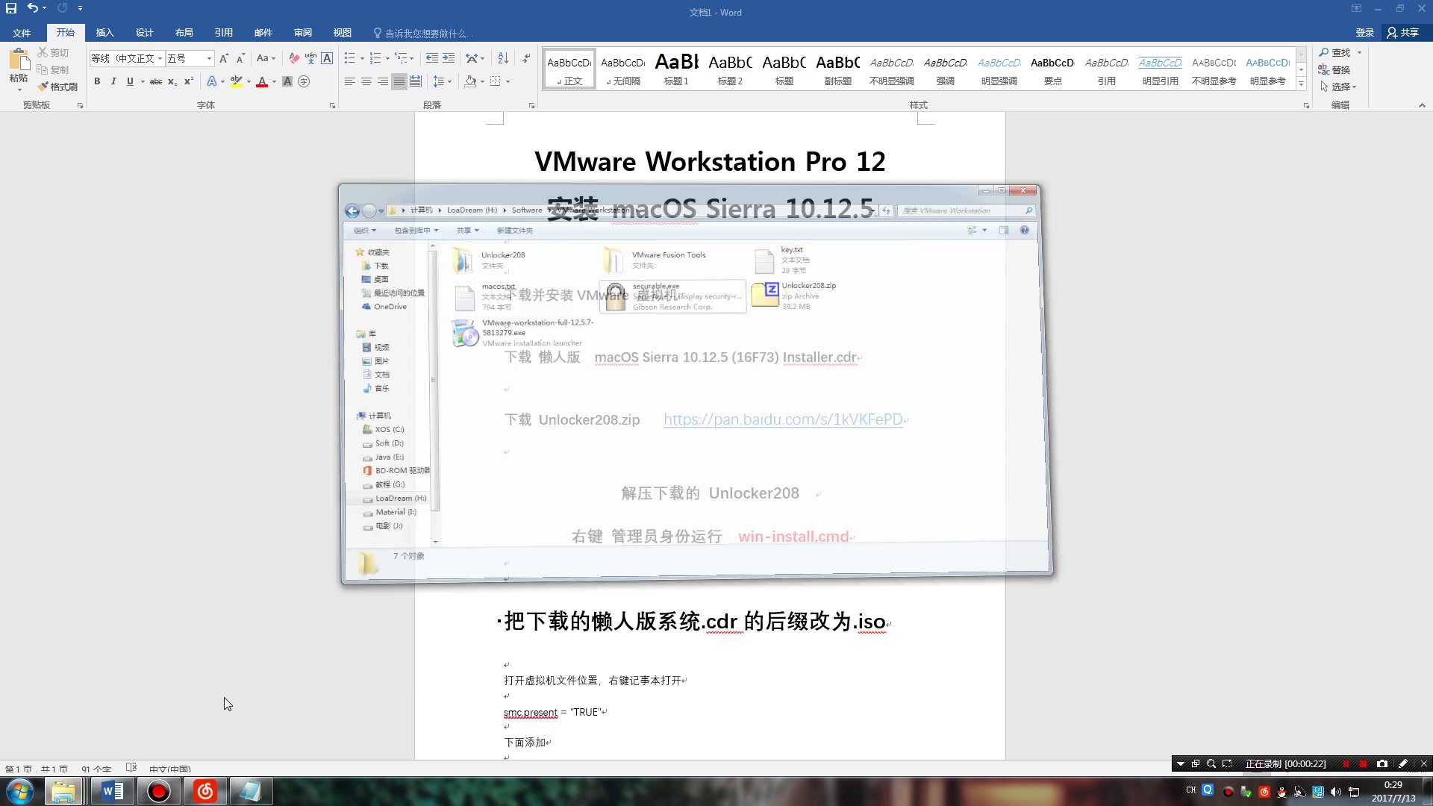Open the Font dialog launcher

click(332, 105)
